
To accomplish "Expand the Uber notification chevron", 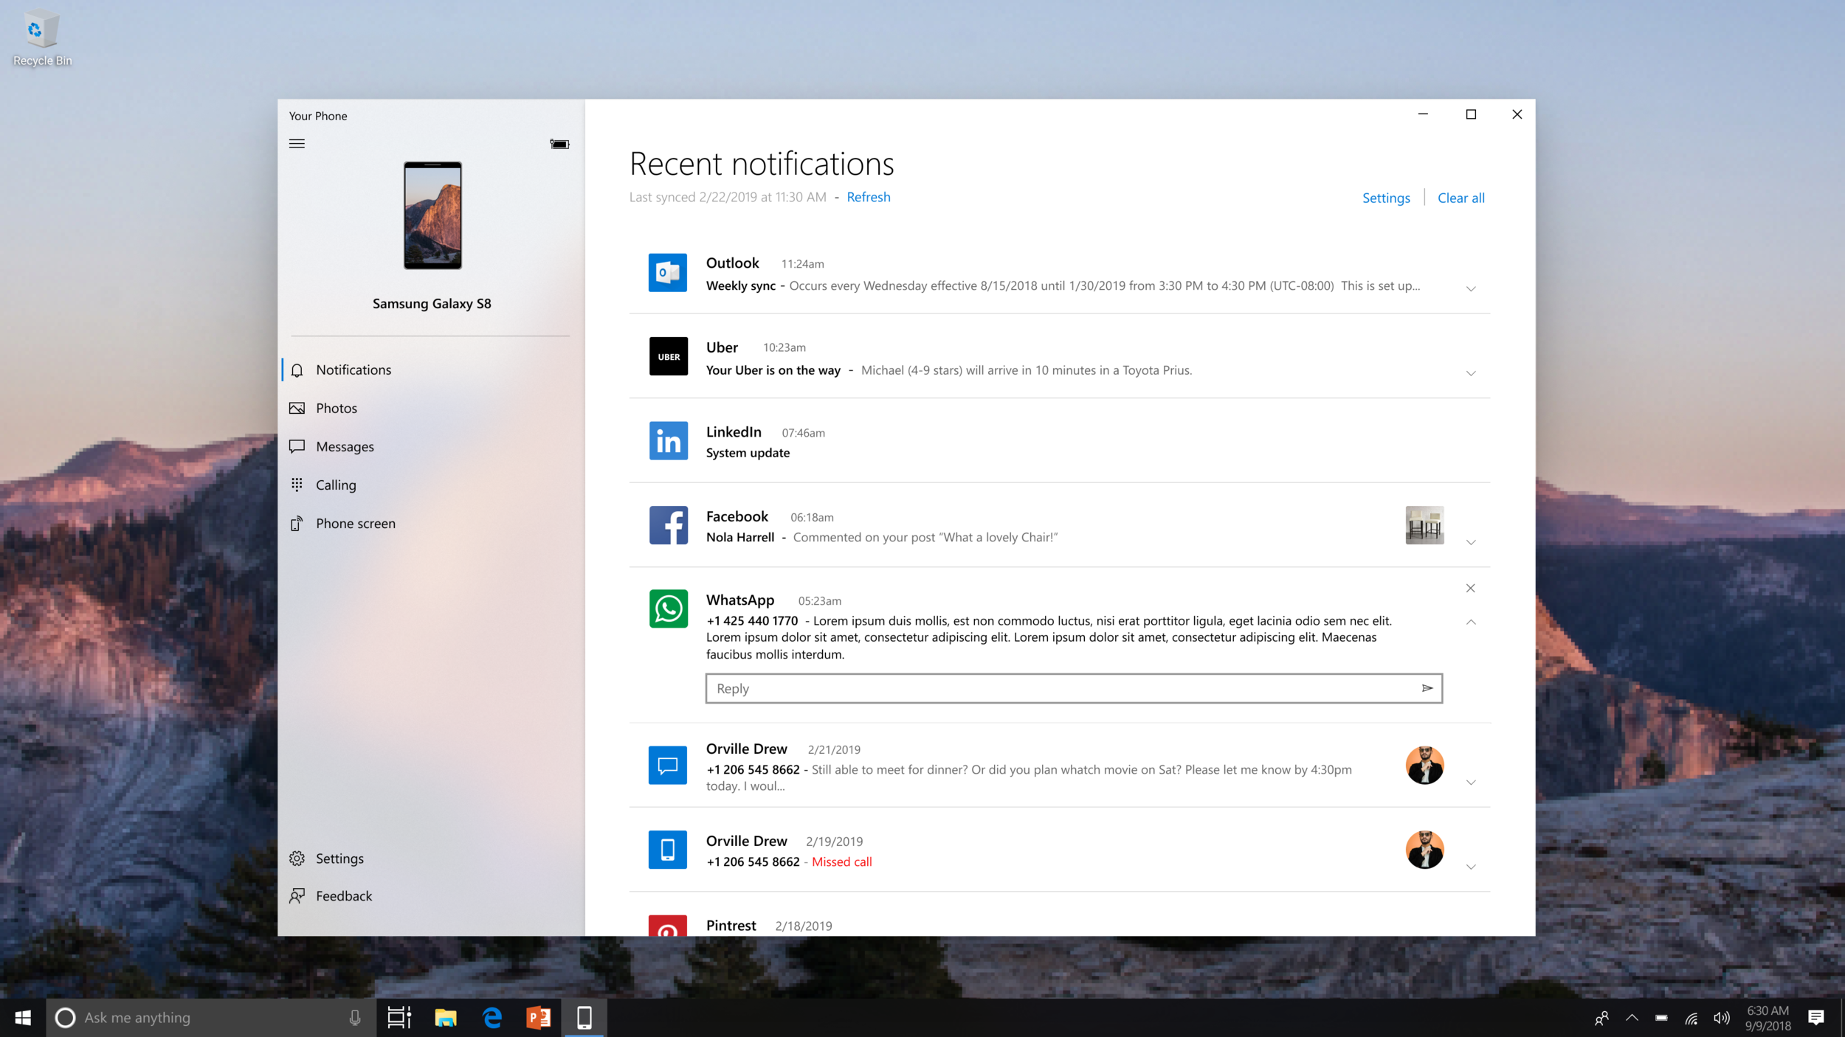I will coord(1470,374).
